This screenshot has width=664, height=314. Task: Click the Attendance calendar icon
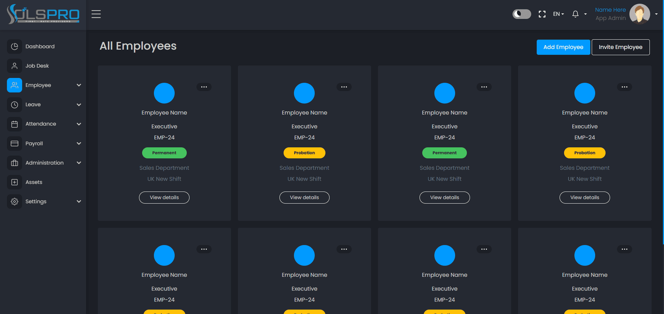pyautogui.click(x=15, y=124)
